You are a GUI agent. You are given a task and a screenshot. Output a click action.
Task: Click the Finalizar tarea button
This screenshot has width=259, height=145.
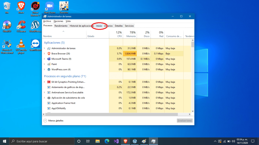(185, 121)
